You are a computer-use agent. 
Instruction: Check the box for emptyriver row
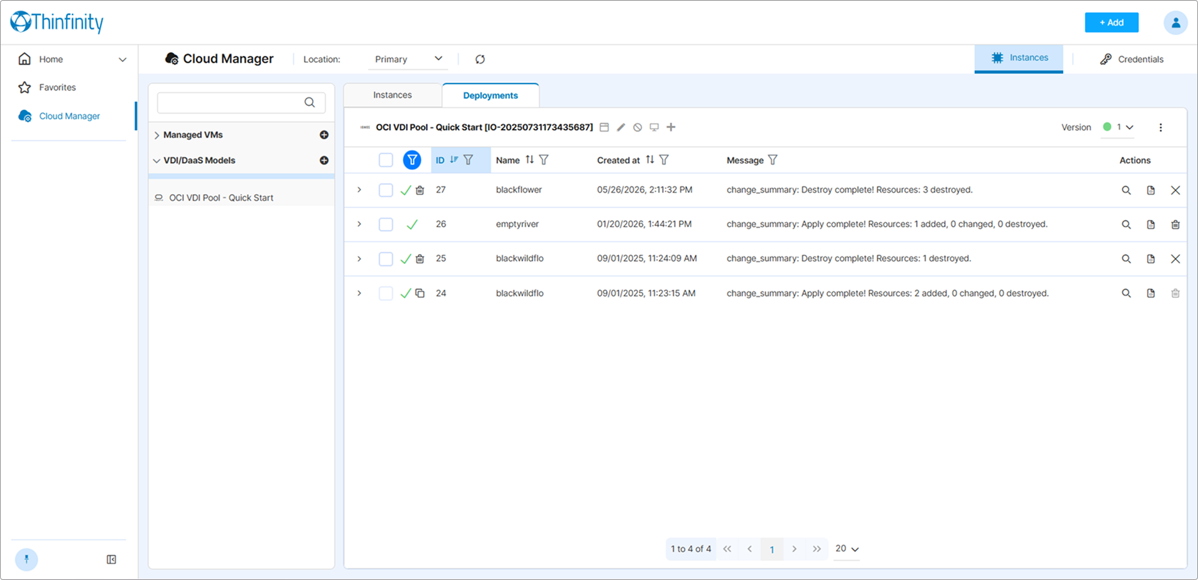(x=386, y=225)
